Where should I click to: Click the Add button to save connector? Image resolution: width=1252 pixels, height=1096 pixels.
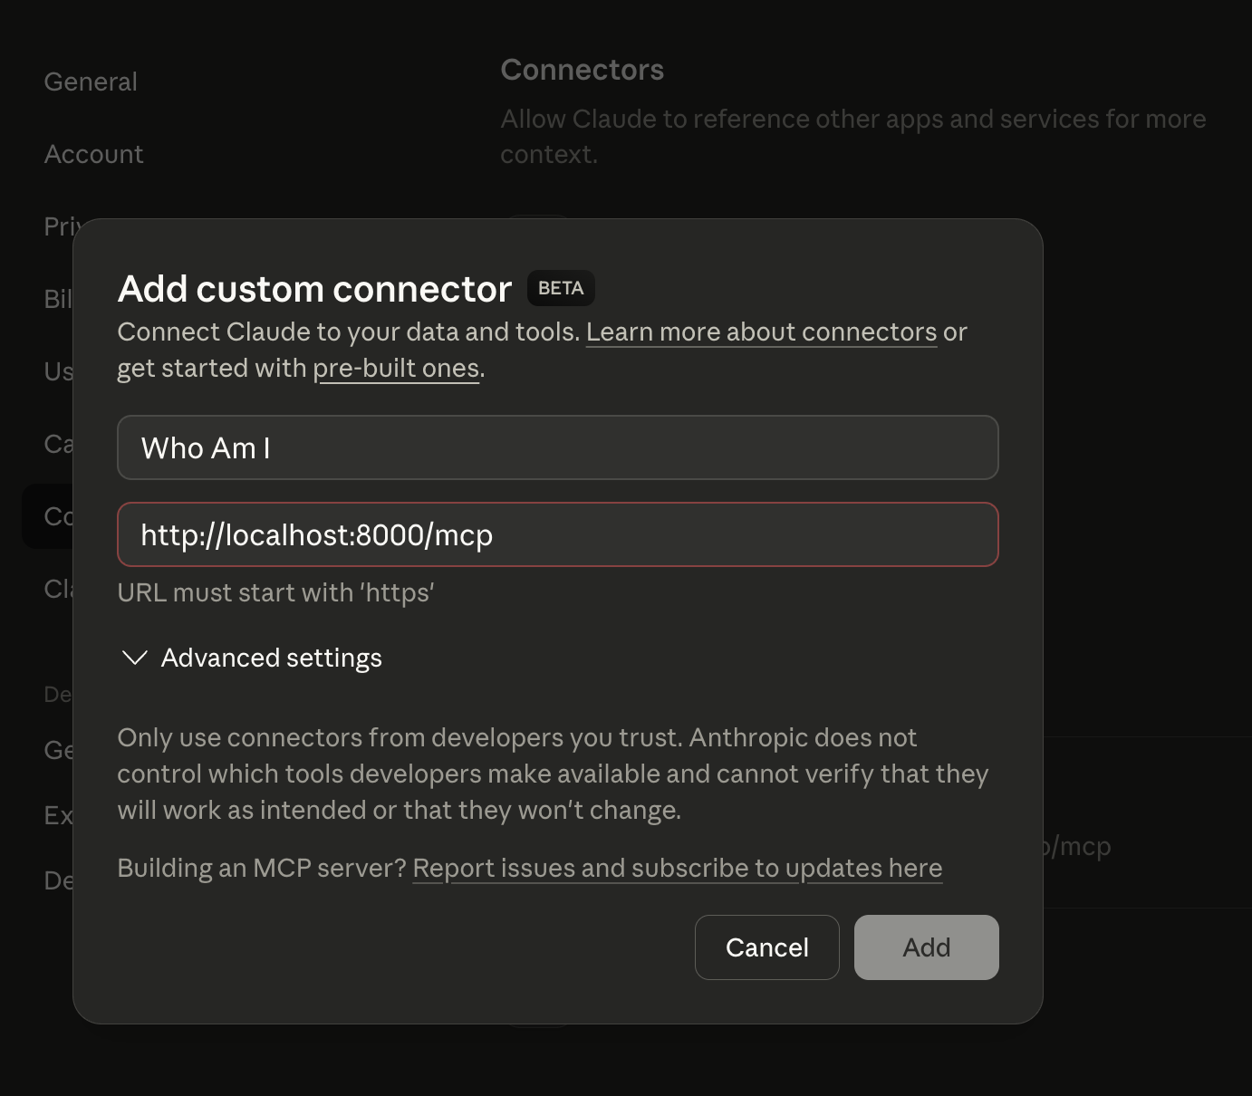click(926, 947)
